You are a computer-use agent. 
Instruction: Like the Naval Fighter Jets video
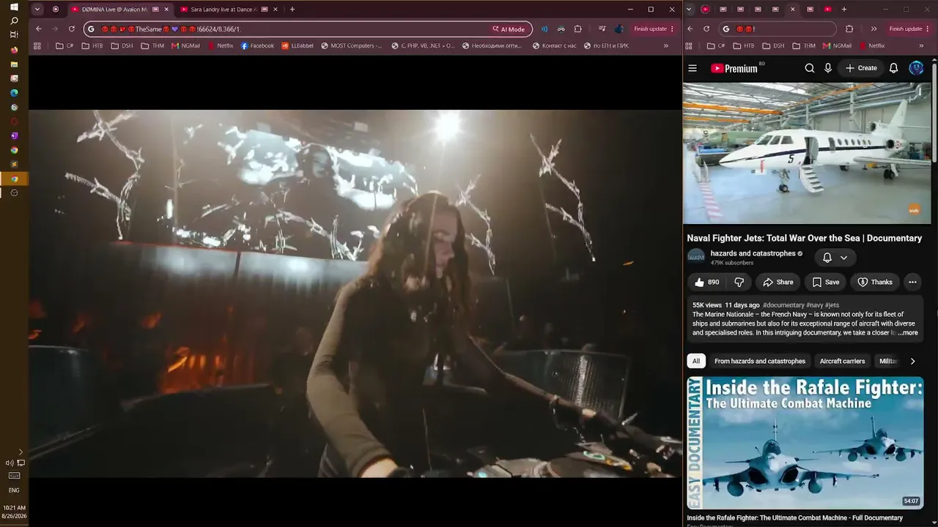coord(707,282)
